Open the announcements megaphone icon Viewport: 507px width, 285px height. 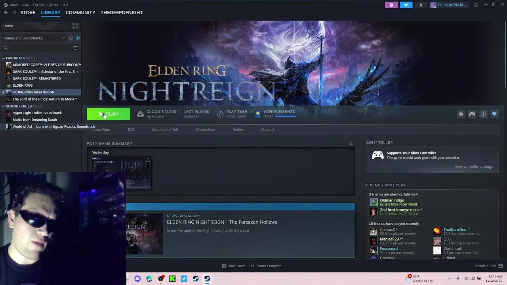[406, 5]
